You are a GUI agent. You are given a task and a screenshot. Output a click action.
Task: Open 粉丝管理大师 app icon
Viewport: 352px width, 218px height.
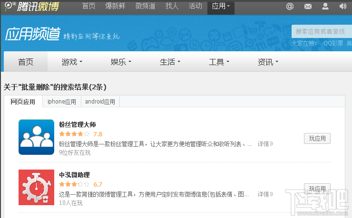[x=36, y=137]
